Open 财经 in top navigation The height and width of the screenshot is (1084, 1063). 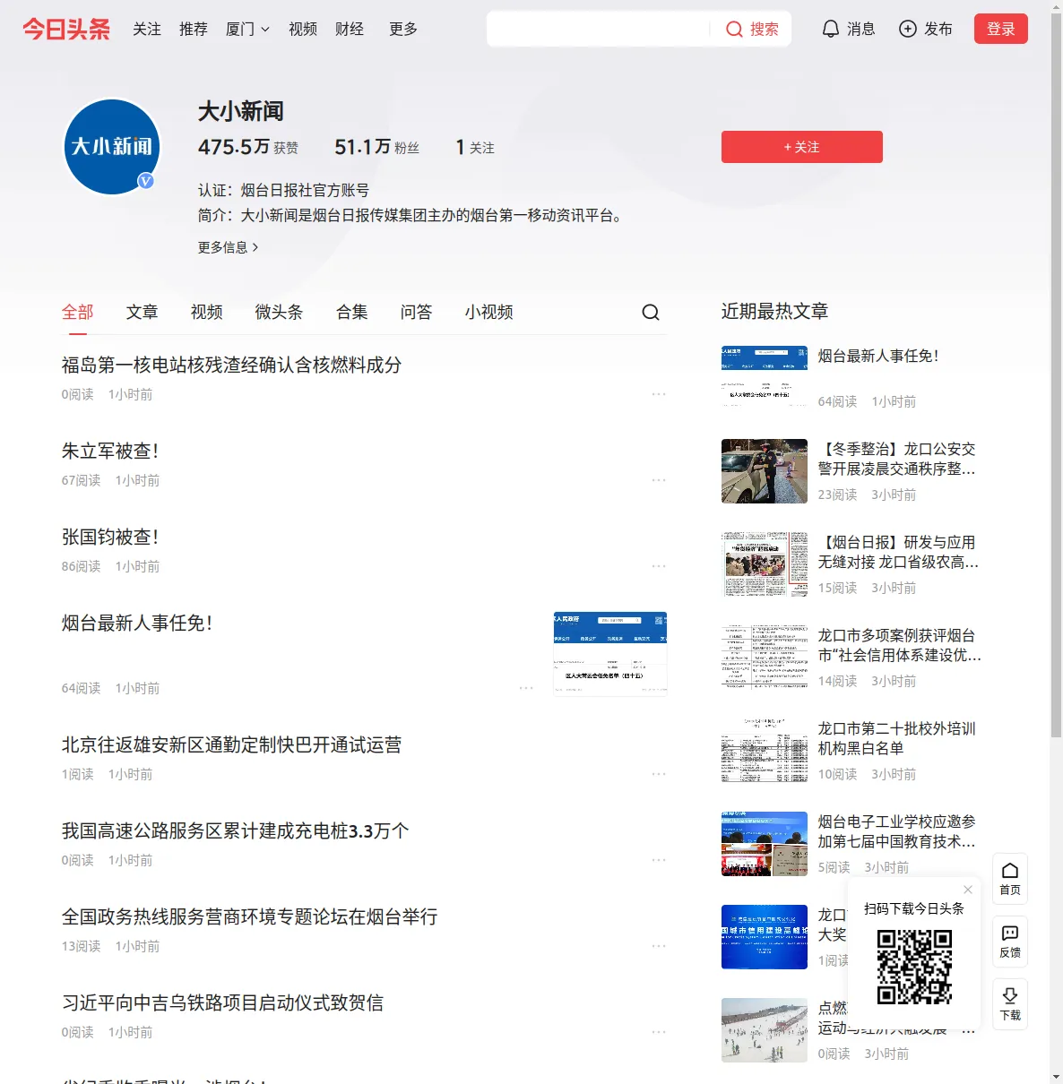350,30
